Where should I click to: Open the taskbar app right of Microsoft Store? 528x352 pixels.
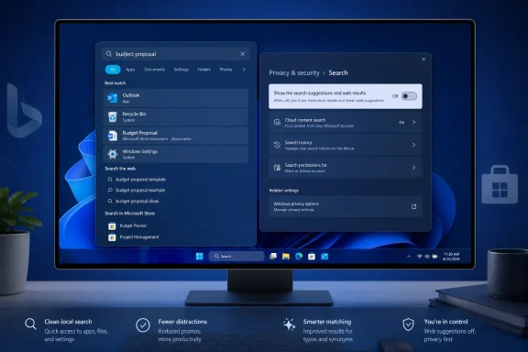coord(324,257)
